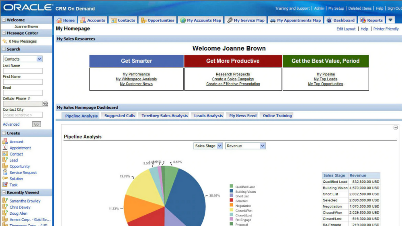Collapse the Search sidebar section
This screenshot has height=226, width=402.
pos(4,49)
